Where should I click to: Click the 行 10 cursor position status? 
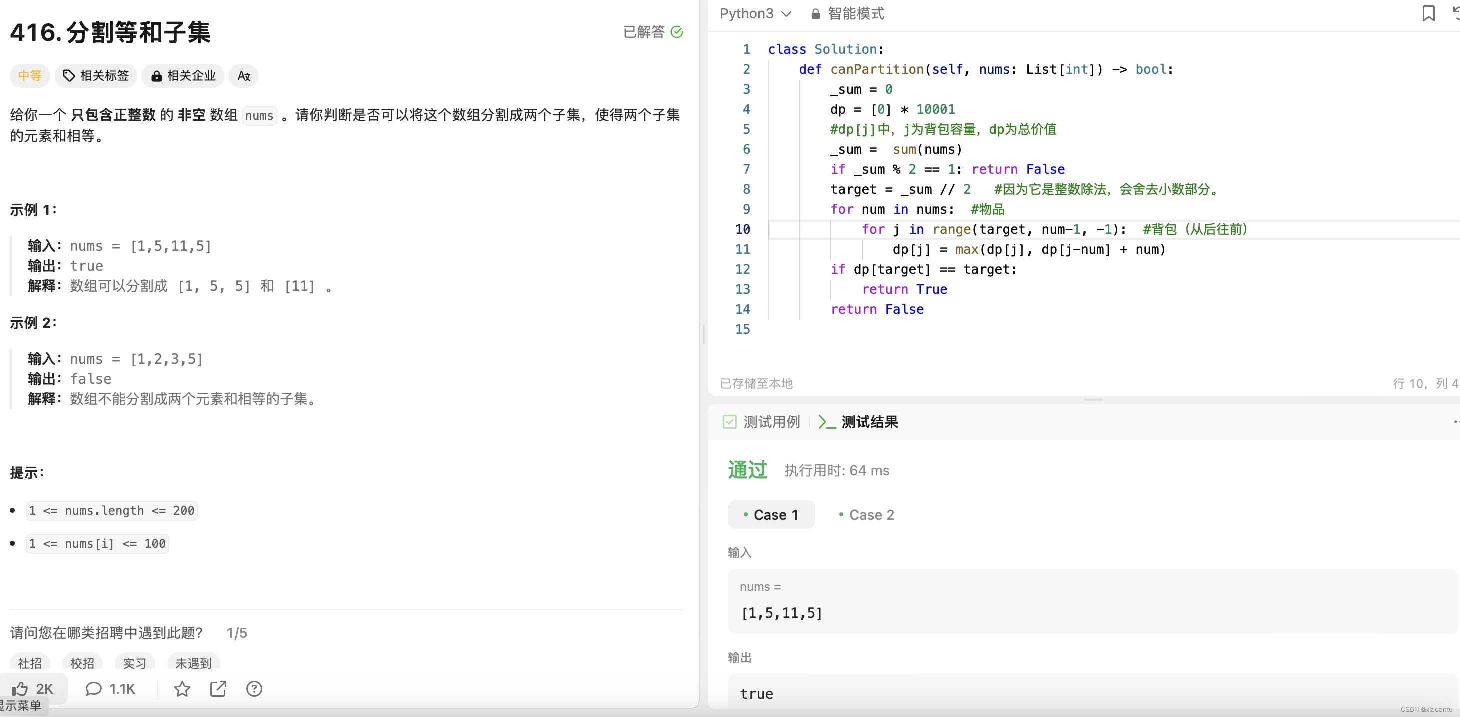tap(1425, 383)
